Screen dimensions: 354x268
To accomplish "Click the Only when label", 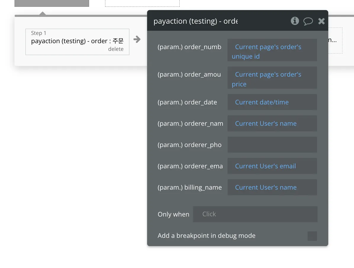I will point(173,214).
